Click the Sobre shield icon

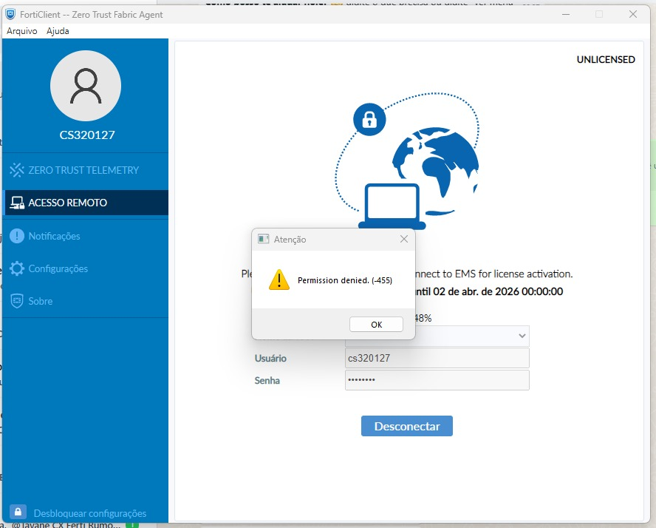17,301
